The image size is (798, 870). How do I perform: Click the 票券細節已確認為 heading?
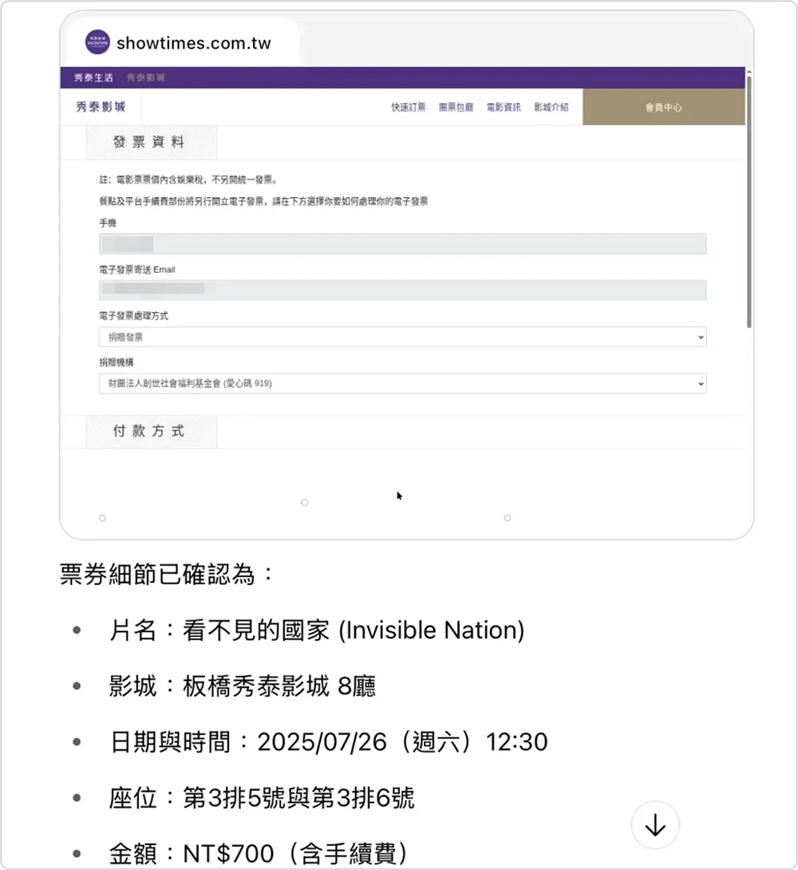point(167,574)
